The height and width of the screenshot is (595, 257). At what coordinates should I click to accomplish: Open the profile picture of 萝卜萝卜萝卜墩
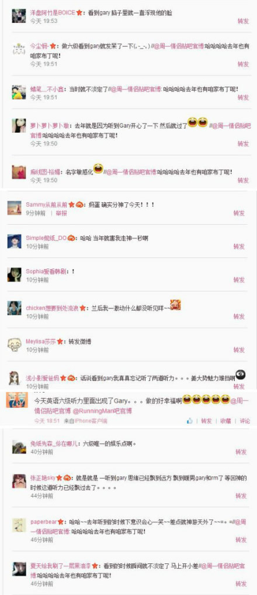(19, 126)
